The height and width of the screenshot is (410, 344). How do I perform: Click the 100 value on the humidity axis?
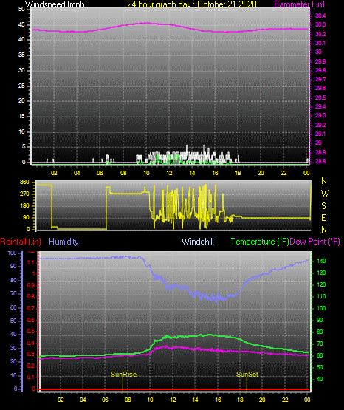tap(13, 253)
